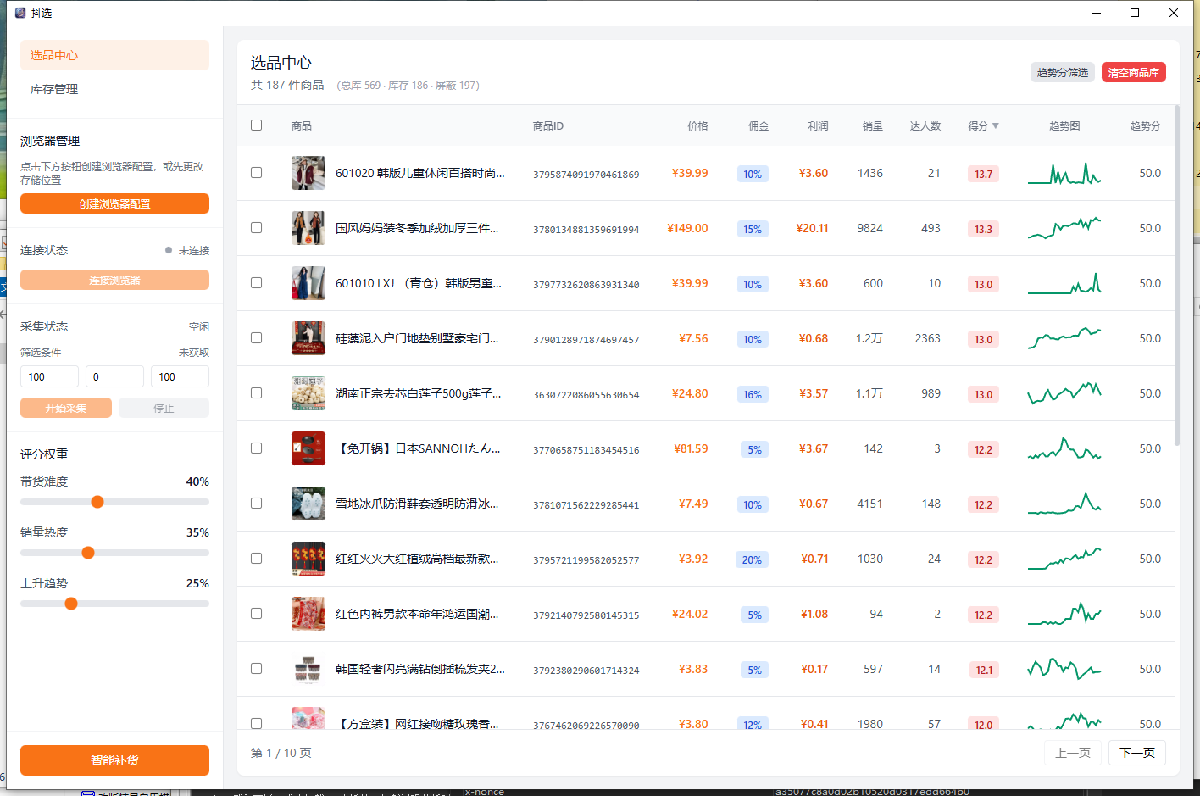The width and height of the screenshot is (1200, 796).
Task: Go to next page with 下一页
Action: [1136, 752]
